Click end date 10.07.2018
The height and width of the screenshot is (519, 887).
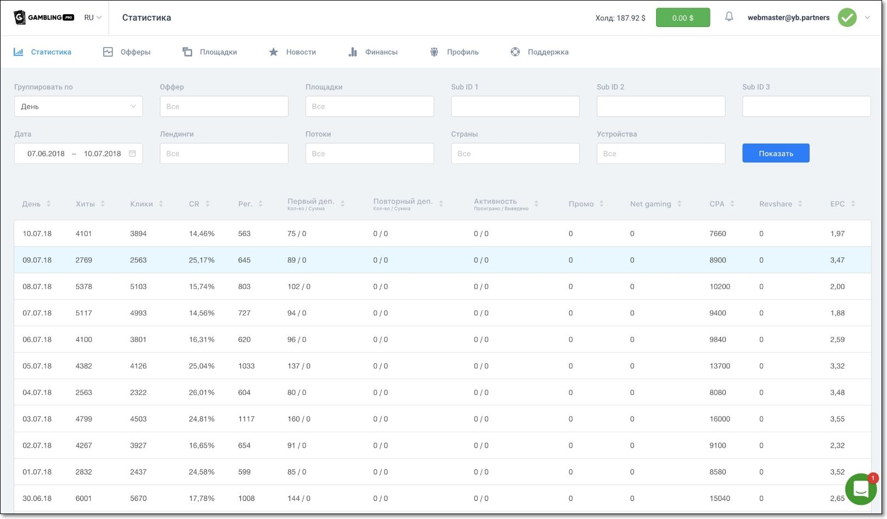[102, 154]
